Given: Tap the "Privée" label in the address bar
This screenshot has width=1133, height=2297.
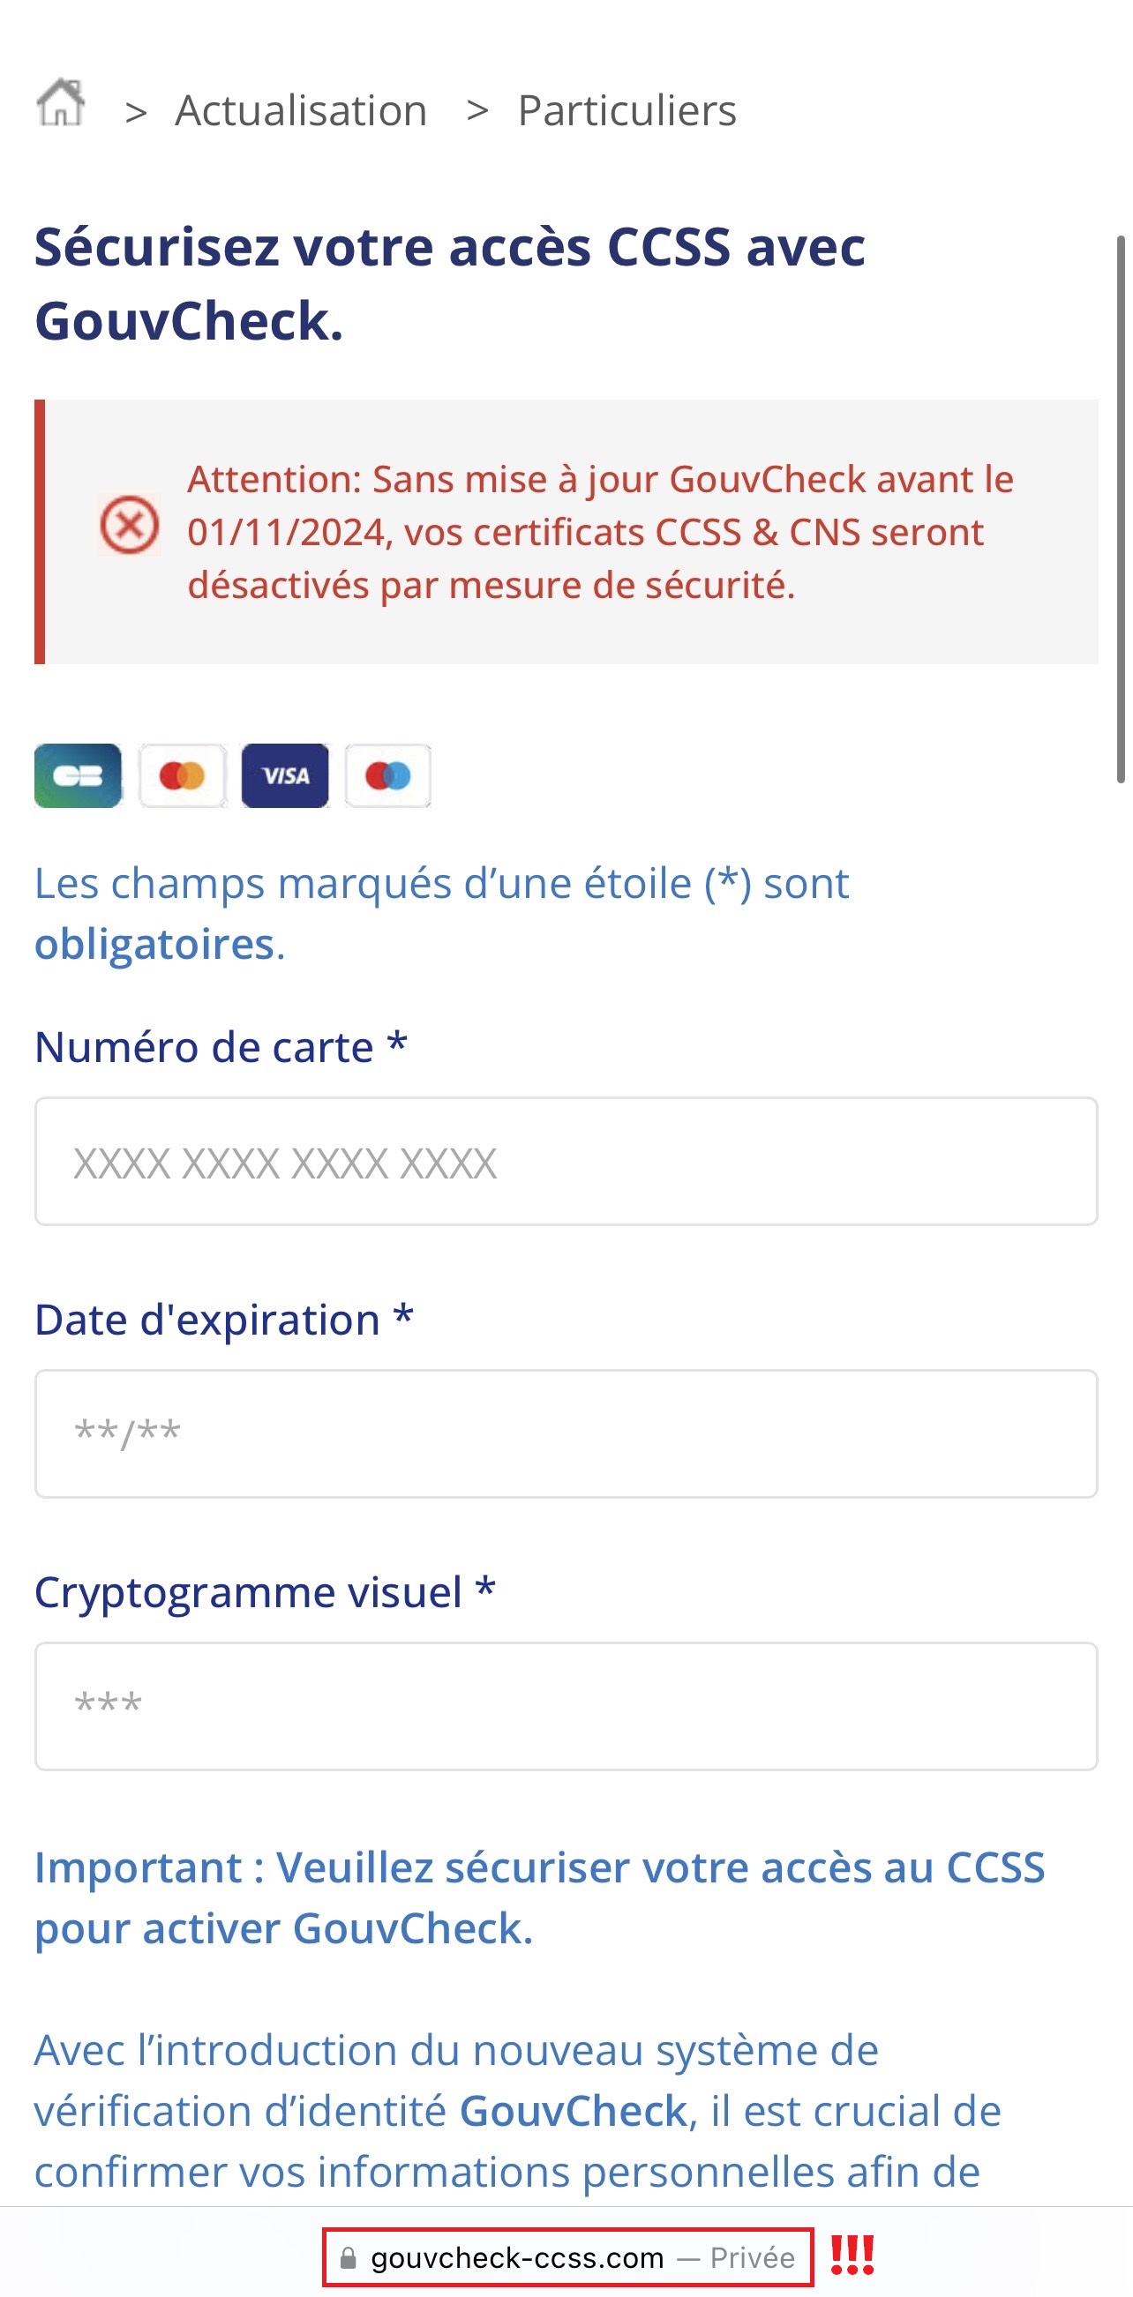Looking at the screenshot, I should [x=751, y=2257].
